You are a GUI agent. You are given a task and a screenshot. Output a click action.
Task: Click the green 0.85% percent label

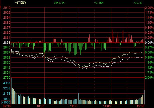[149, 58]
